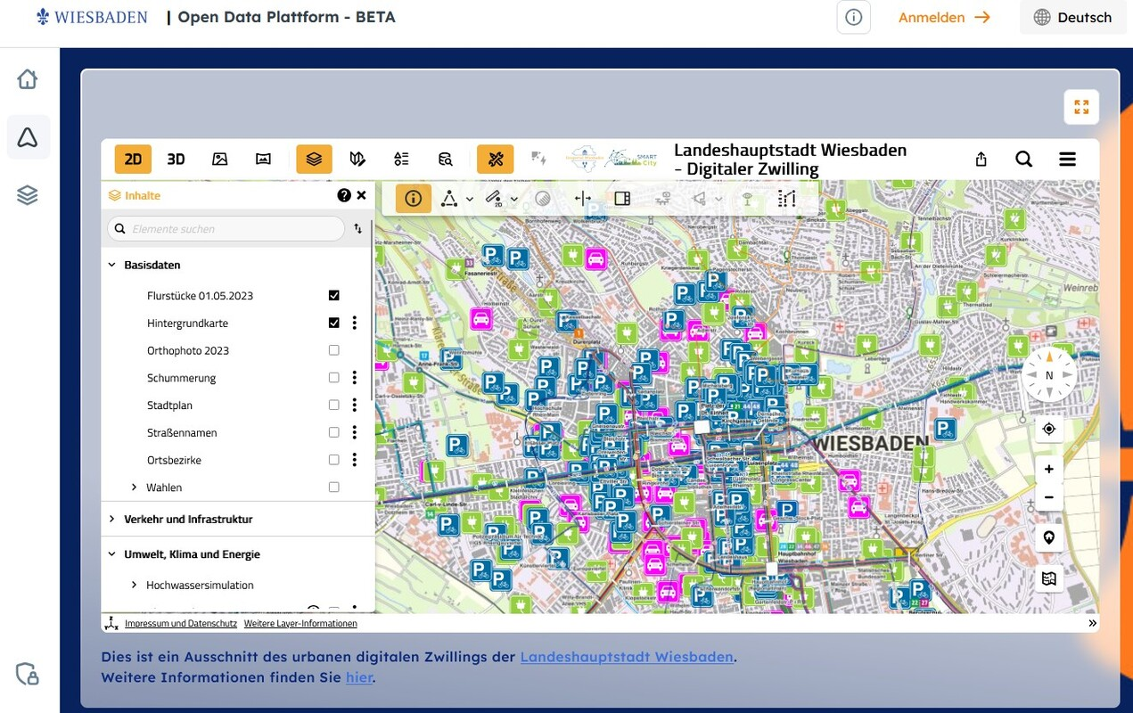Uncheck Flurstücke 01.05.2023 layer

(334, 295)
